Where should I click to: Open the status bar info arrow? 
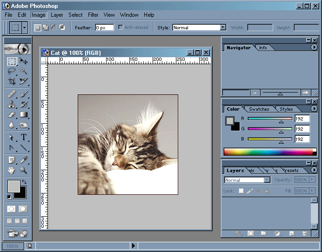click(134, 245)
